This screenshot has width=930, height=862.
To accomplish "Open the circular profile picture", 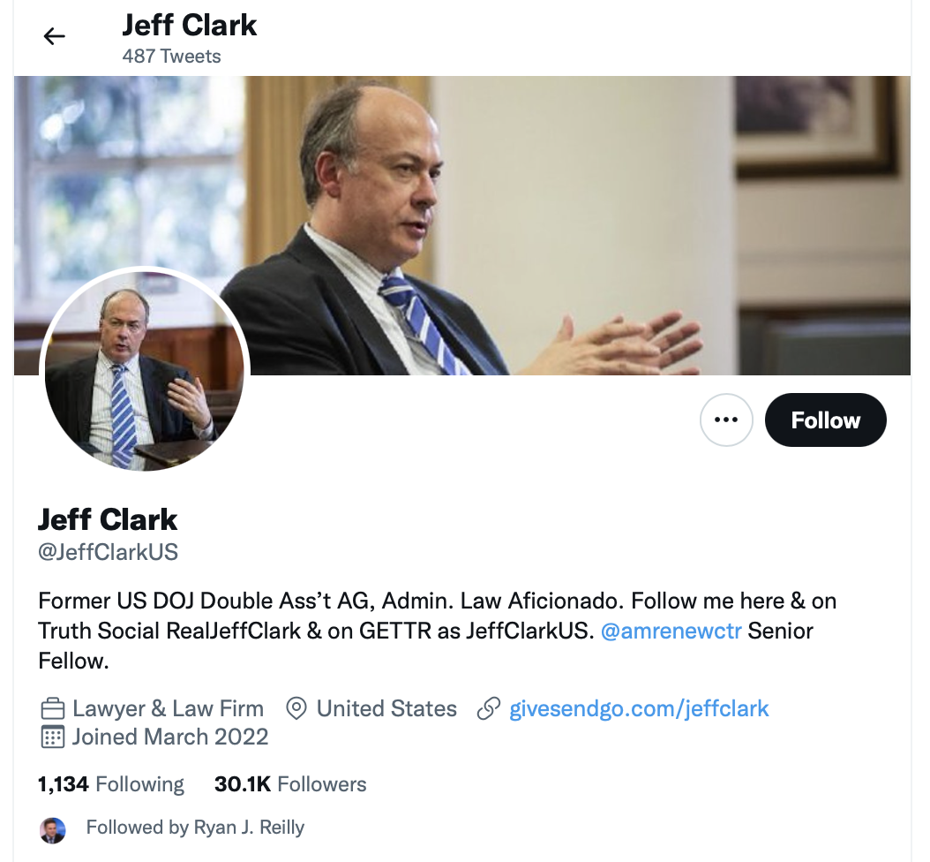I will pyautogui.click(x=144, y=371).
